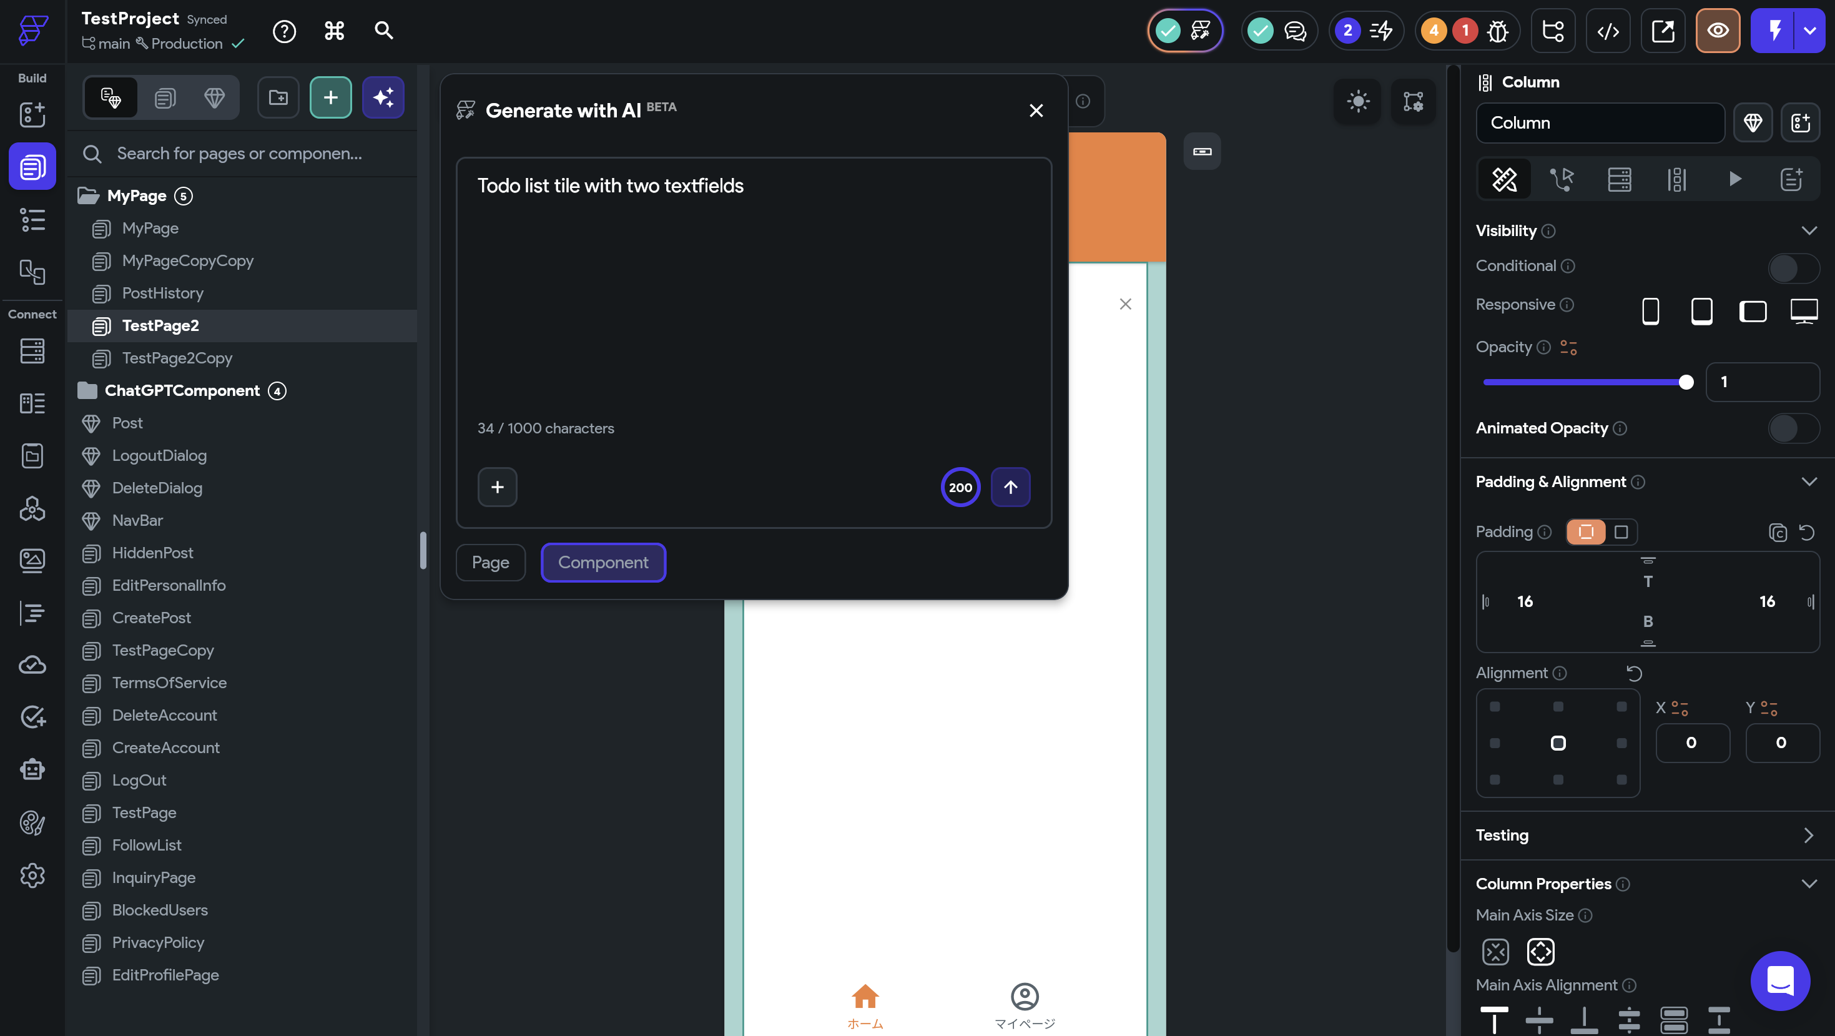Select the Component generation tab
The height and width of the screenshot is (1036, 1835).
click(603, 562)
